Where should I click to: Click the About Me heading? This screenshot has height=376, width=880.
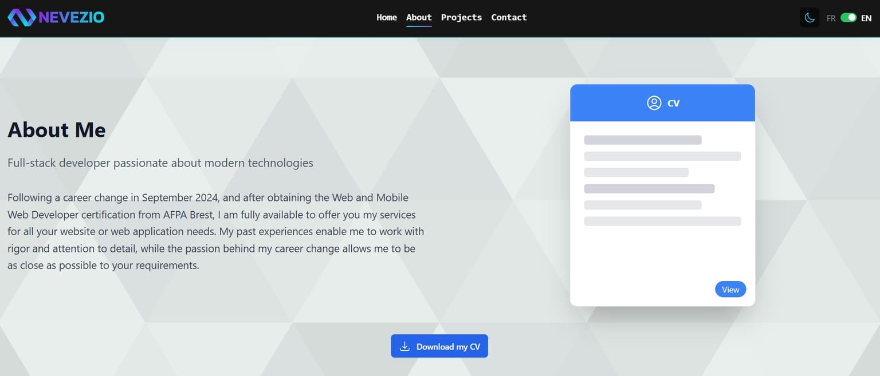pos(57,130)
